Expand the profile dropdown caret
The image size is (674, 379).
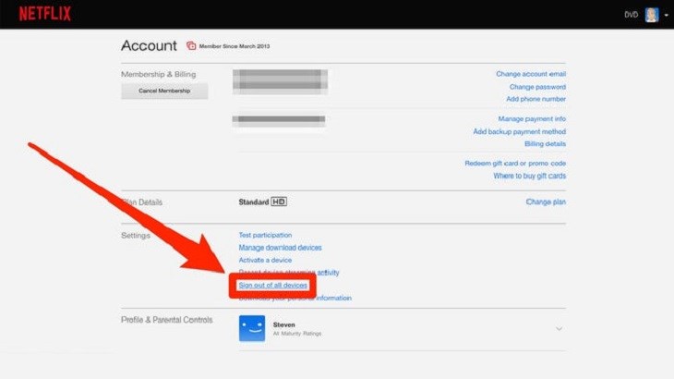pos(666,16)
